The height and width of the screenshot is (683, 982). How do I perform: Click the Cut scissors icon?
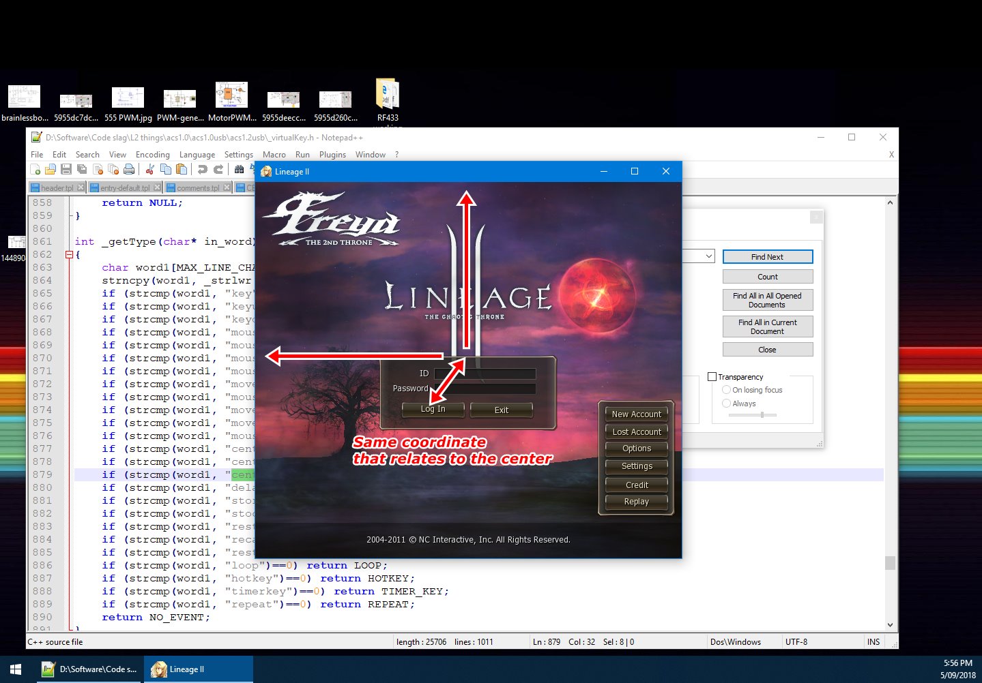(149, 170)
